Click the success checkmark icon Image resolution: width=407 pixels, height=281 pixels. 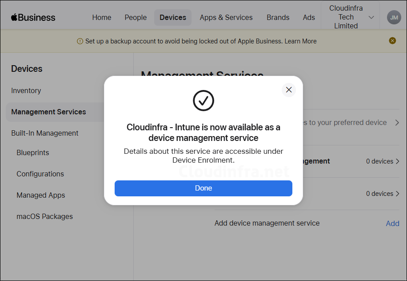point(203,101)
